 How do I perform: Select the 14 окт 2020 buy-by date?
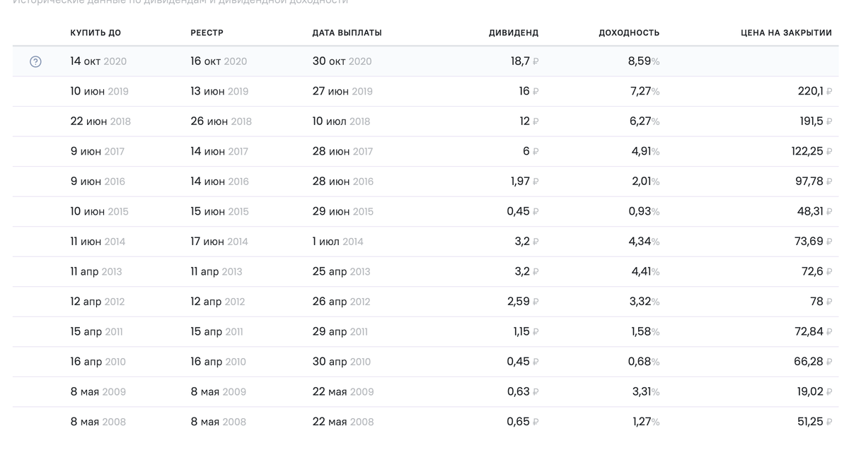coord(98,61)
